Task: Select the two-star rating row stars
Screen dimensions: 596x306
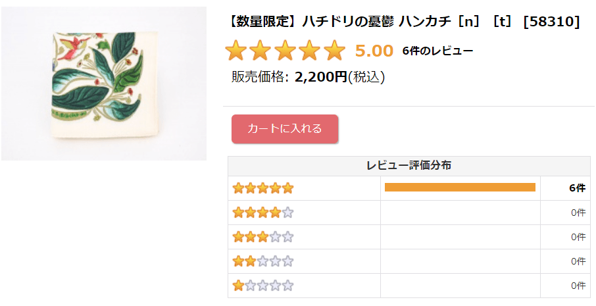Action: click(x=263, y=261)
